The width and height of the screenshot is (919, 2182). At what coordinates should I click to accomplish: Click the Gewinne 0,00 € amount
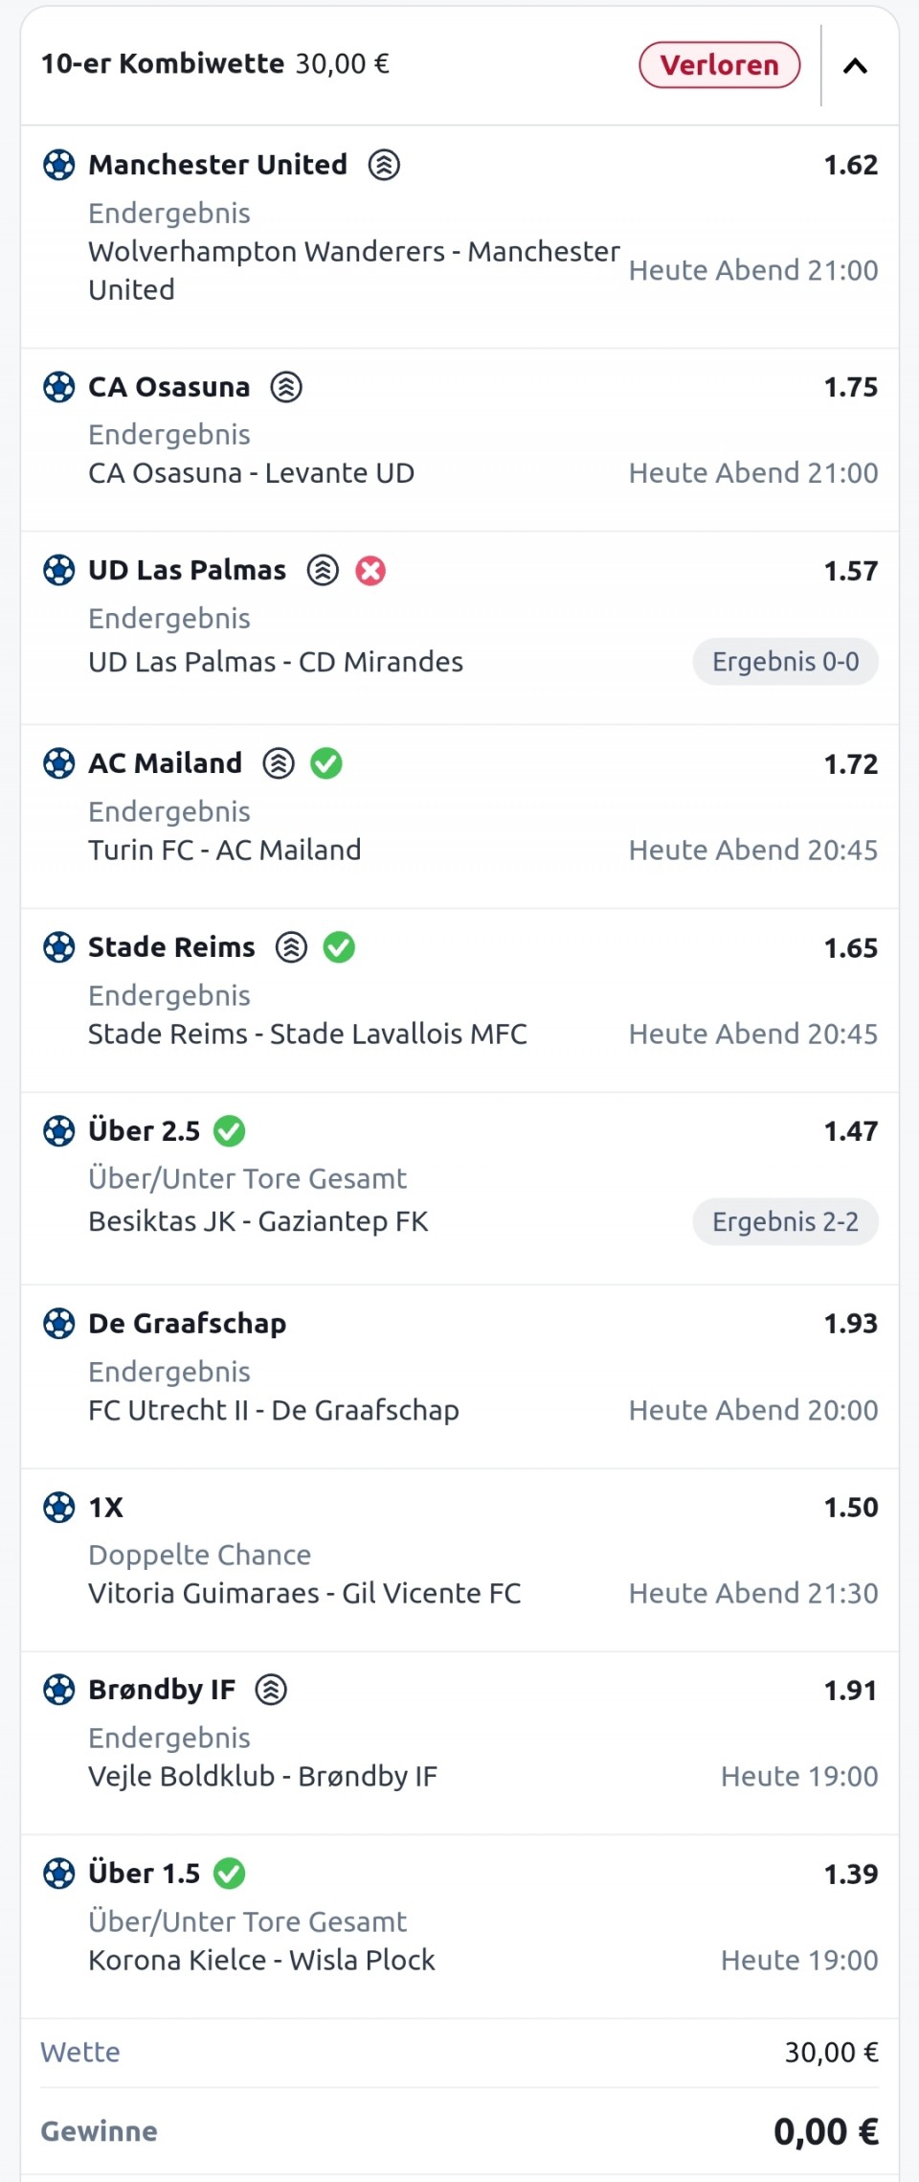(x=825, y=2131)
